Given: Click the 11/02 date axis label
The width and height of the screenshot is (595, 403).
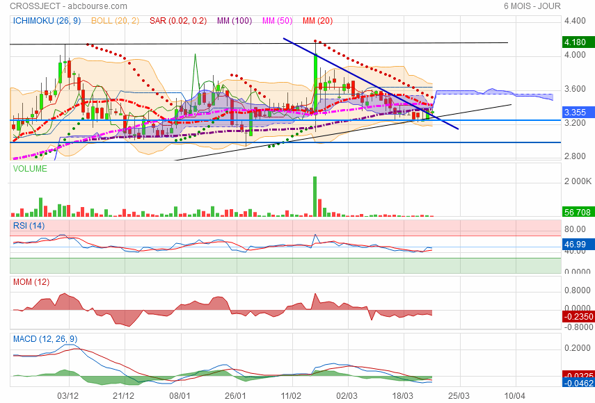Looking at the screenshot, I should point(291,396).
